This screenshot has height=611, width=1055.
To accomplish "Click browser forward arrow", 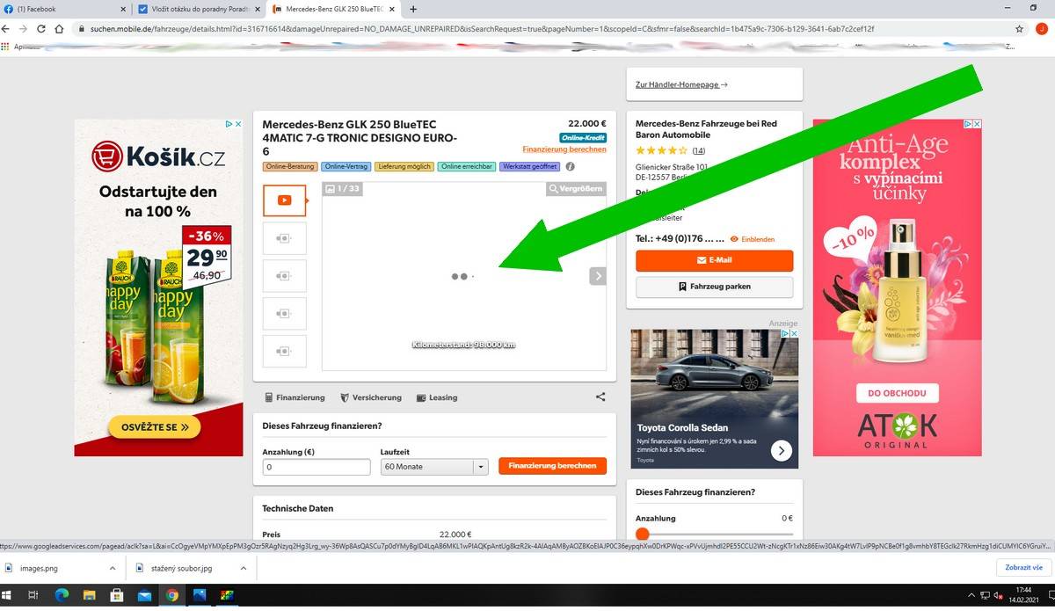I will coord(24,28).
